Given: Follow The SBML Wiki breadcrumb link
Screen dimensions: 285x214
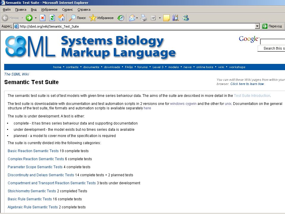Looking at the screenshot, I should click(17, 74).
